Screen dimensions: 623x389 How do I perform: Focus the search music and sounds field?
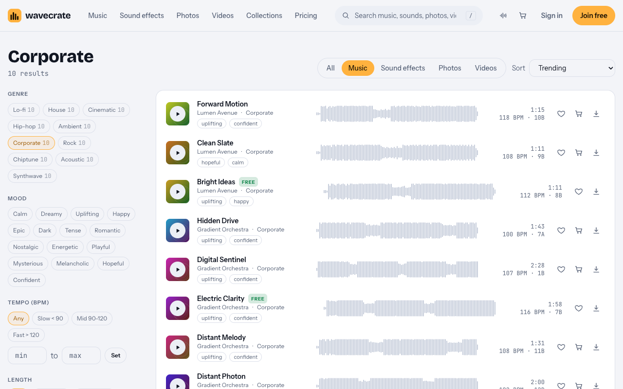[409, 16]
